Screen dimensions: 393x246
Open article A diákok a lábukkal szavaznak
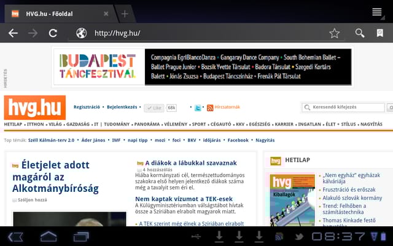point(191,163)
